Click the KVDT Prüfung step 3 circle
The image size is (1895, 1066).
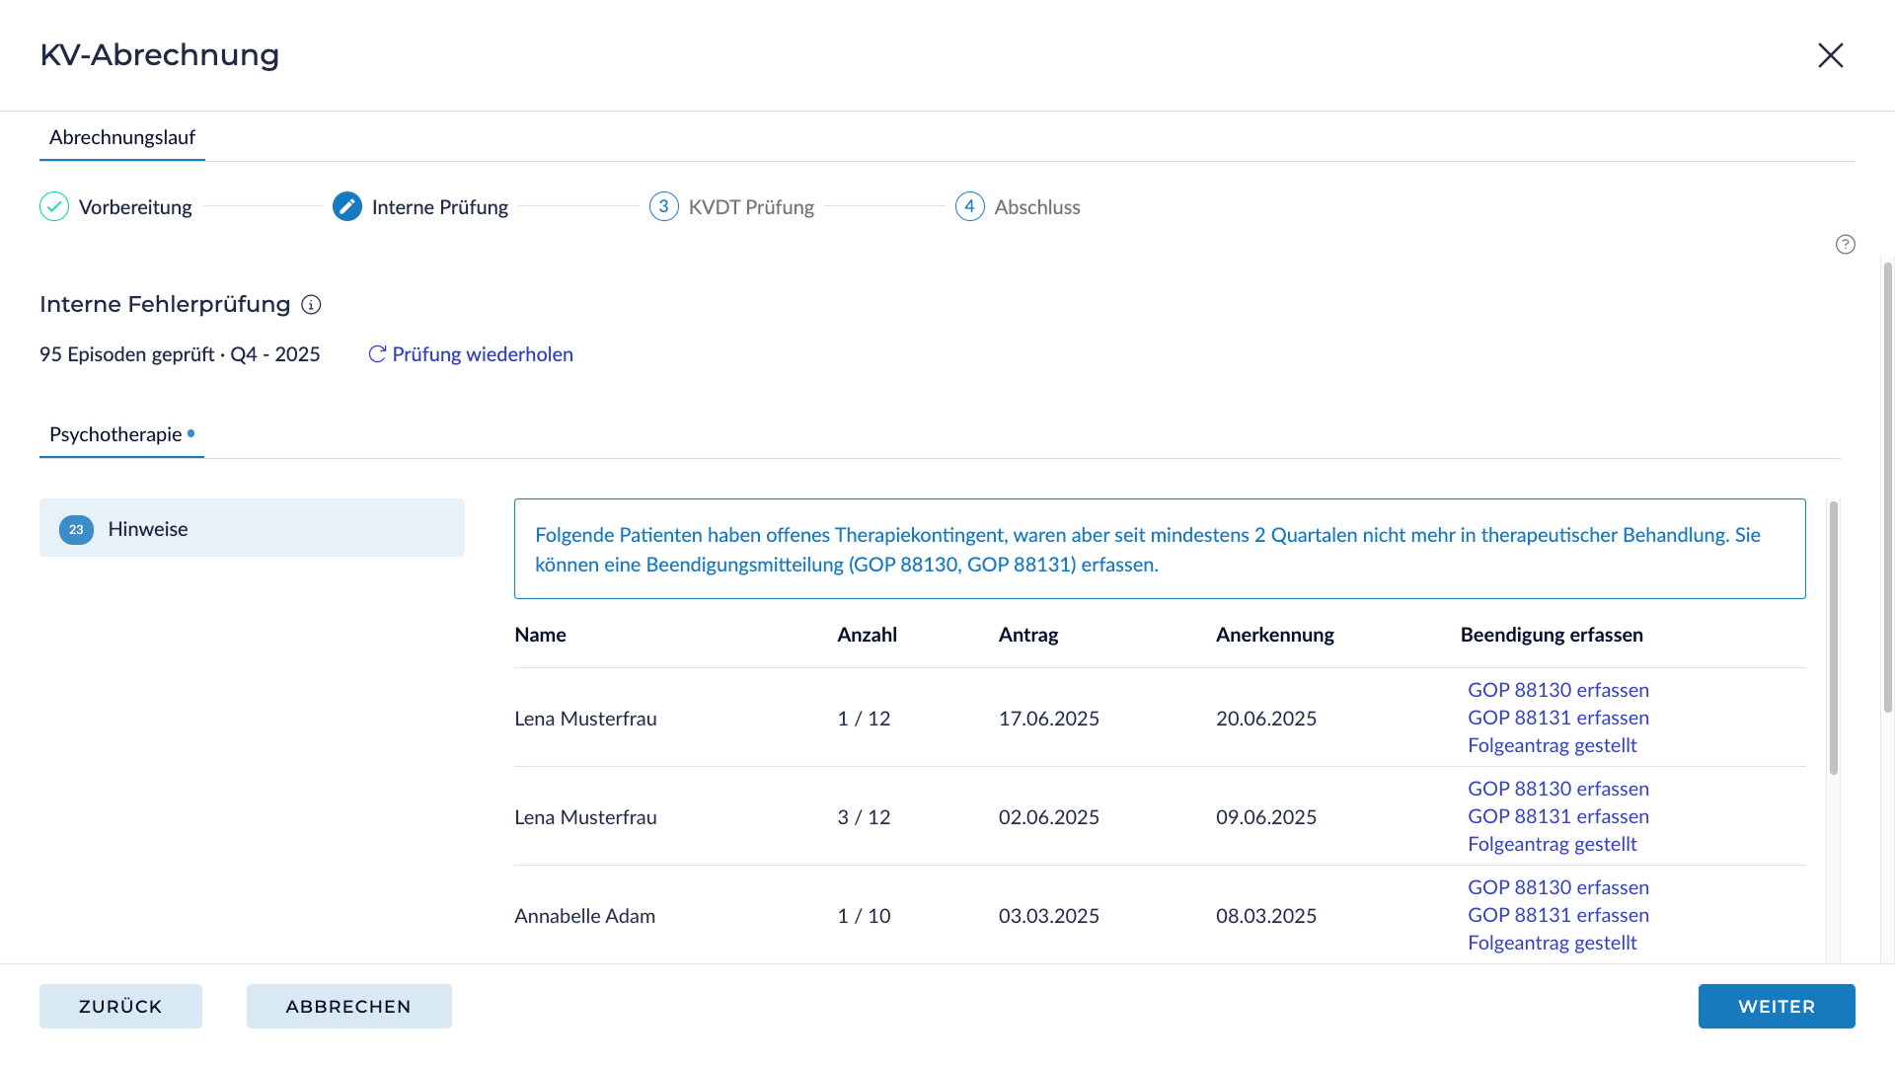pos(664,207)
